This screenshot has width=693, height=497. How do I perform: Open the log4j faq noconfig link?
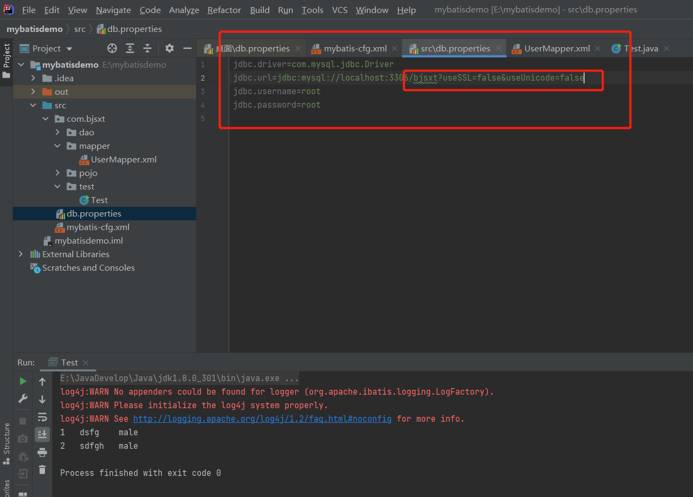click(x=262, y=418)
